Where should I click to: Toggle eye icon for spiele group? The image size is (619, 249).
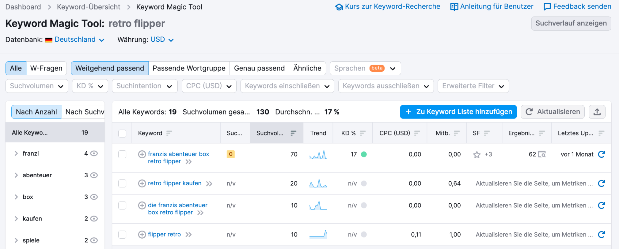[94, 240]
